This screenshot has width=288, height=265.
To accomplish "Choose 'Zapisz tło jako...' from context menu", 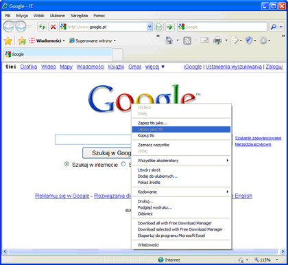I will 181,123.
